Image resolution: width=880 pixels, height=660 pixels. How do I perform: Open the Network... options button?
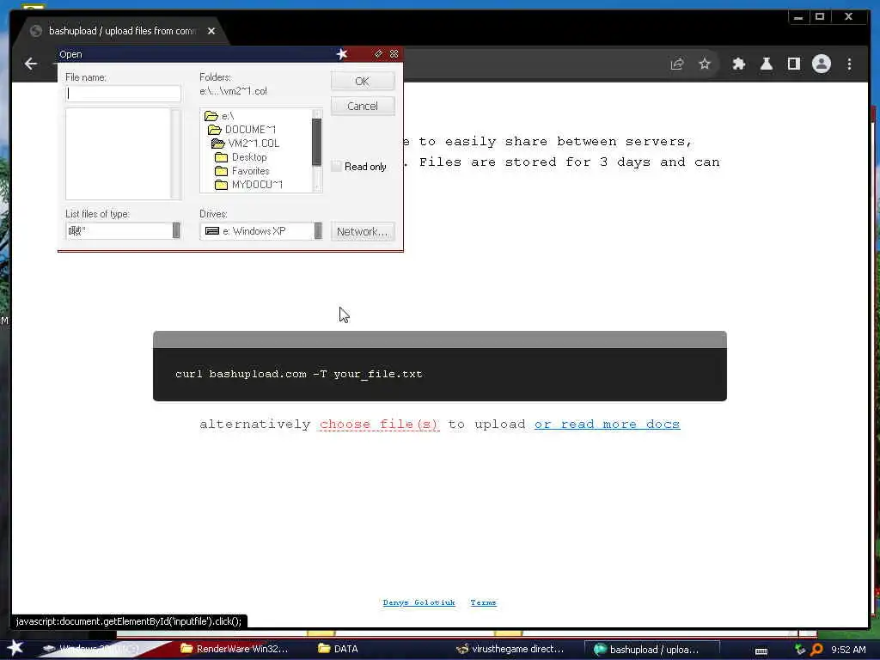point(363,231)
